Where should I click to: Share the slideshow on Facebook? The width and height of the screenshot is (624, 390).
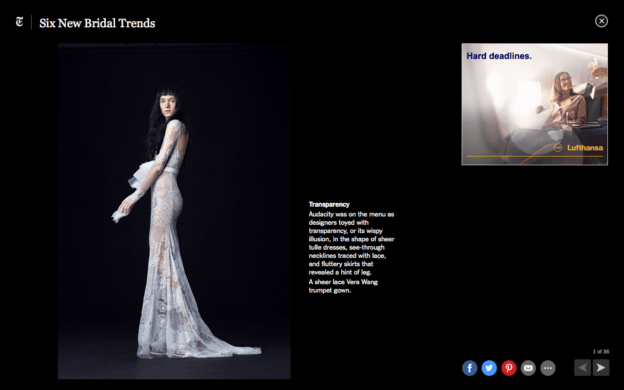point(469,368)
